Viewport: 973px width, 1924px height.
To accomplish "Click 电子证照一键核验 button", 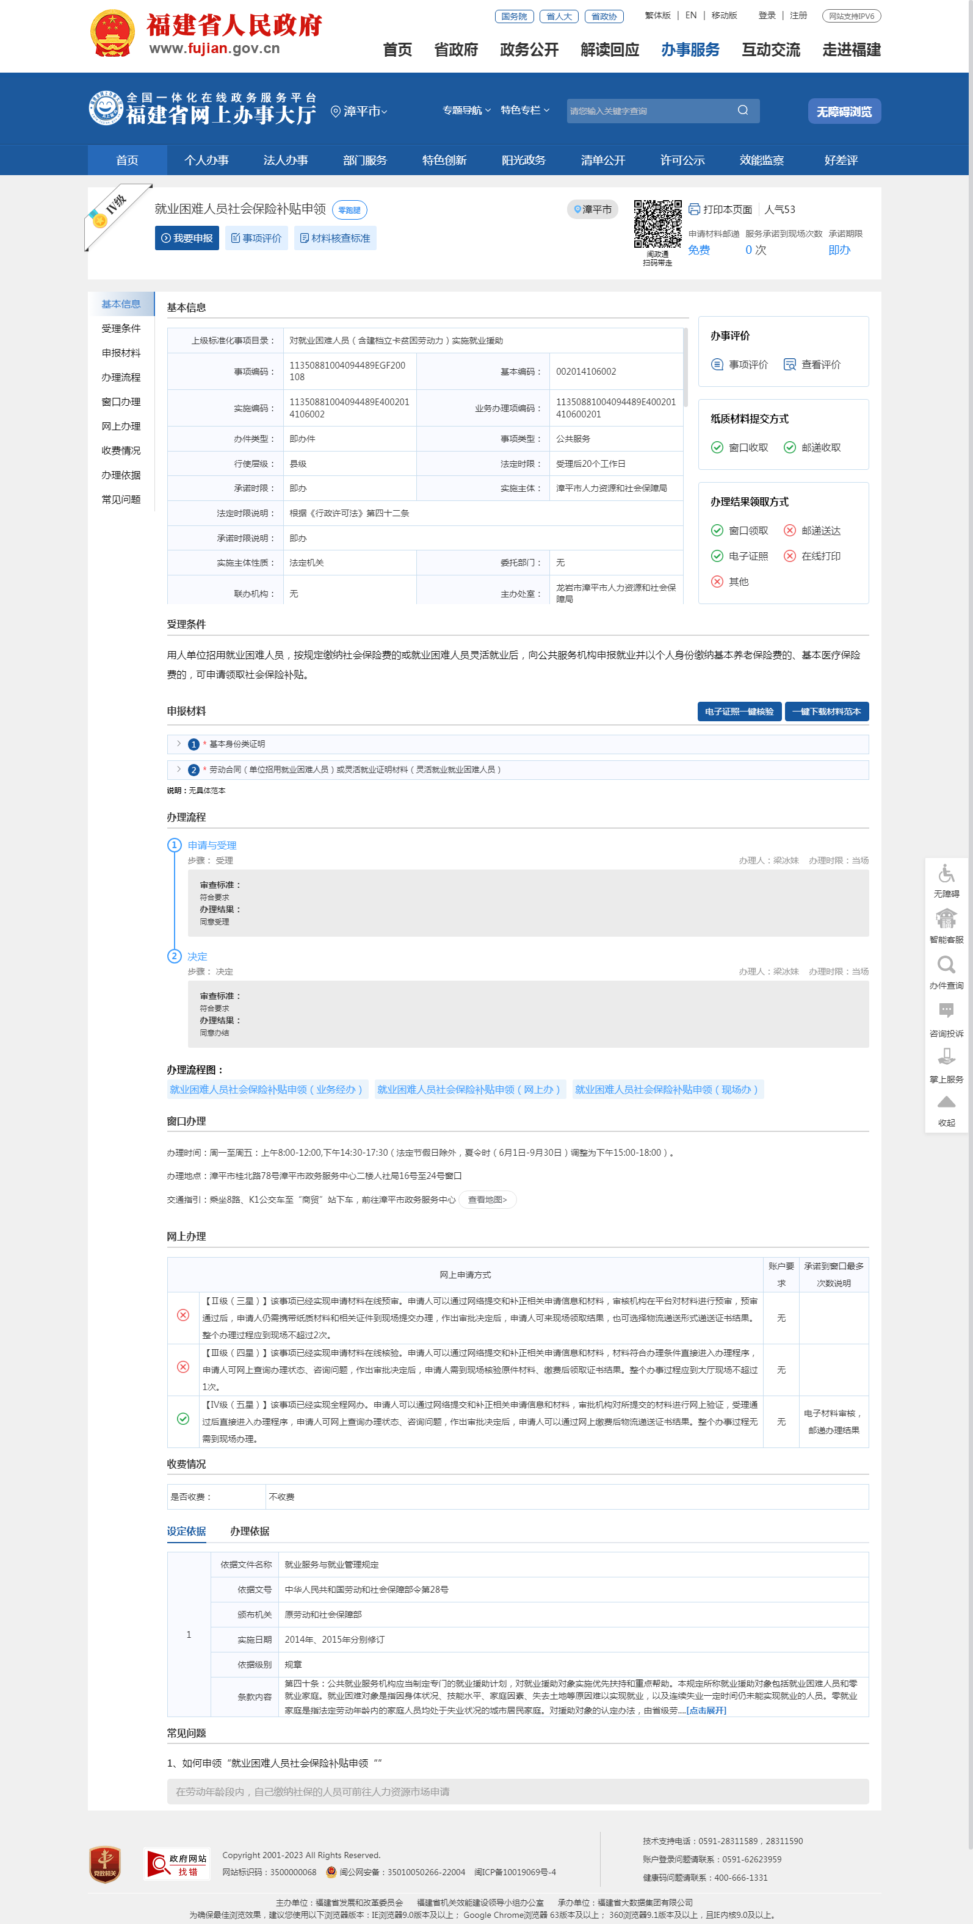I will pyautogui.click(x=739, y=712).
